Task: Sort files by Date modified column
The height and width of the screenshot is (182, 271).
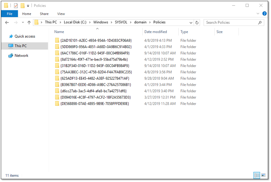Action: 156,32
